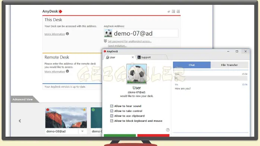
Task: Click the 'Your AnyDesk version is up-to-date' status
Action: [x=65, y=87]
